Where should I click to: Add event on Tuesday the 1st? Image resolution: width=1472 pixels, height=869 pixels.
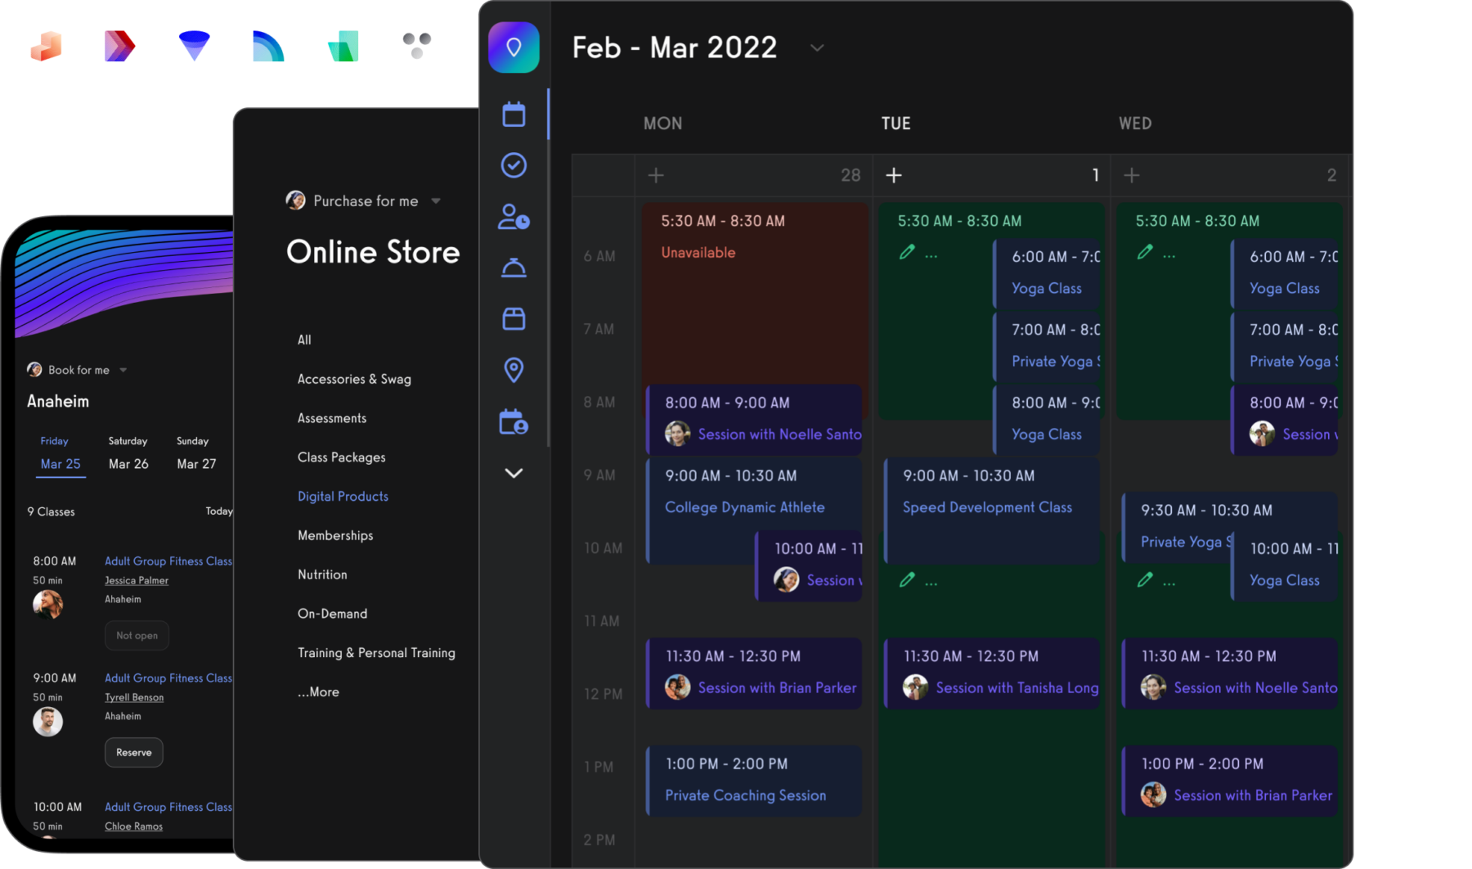pos(894,175)
